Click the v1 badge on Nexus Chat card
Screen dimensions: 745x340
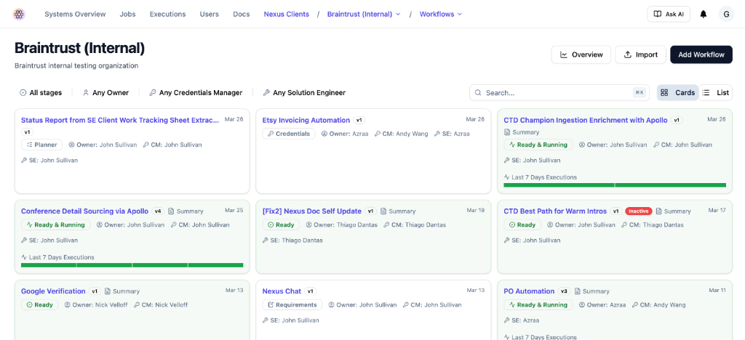(x=311, y=291)
